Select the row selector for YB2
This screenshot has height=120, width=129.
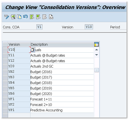[x=5, y=72]
